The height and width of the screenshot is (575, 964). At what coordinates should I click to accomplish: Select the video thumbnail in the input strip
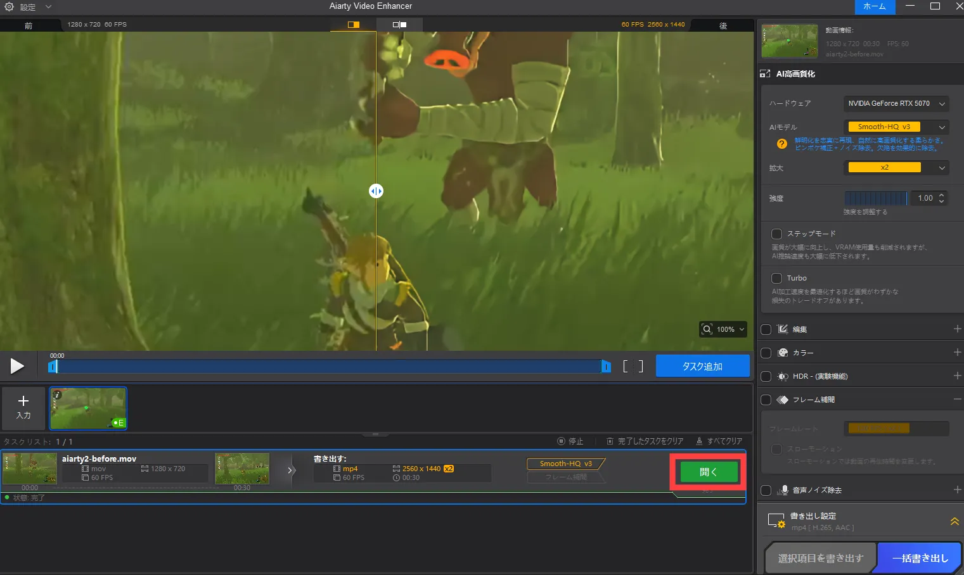pyautogui.click(x=88, y=408)
